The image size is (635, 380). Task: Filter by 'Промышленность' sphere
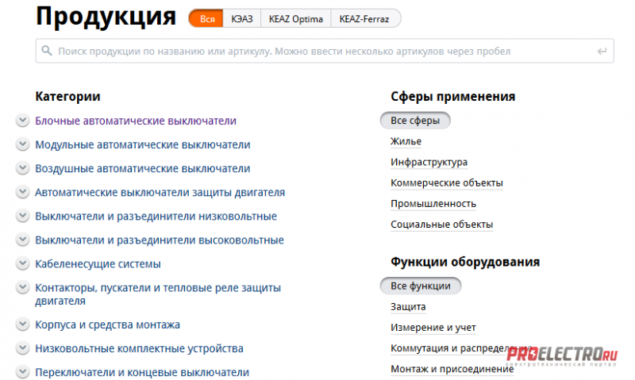coord(433,204)
